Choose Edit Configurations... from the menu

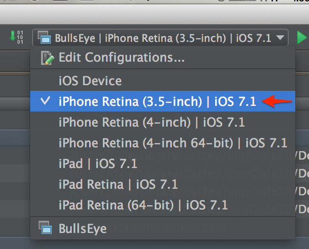163,57
